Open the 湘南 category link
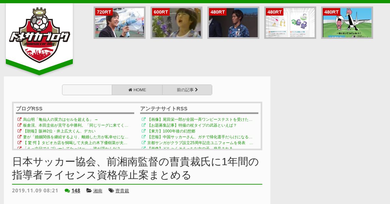 [98, 191]
